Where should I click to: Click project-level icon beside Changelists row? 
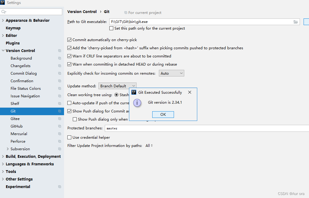coord(60,66)
